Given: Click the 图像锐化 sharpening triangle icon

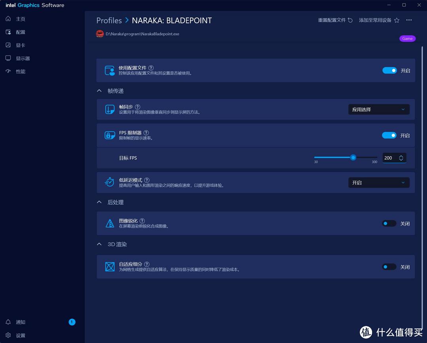Looking at the screenshot, I should pyautogui.click(x=110, y=223).
